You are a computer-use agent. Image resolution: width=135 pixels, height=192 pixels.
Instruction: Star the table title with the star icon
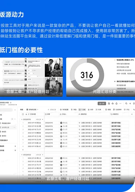11,102
